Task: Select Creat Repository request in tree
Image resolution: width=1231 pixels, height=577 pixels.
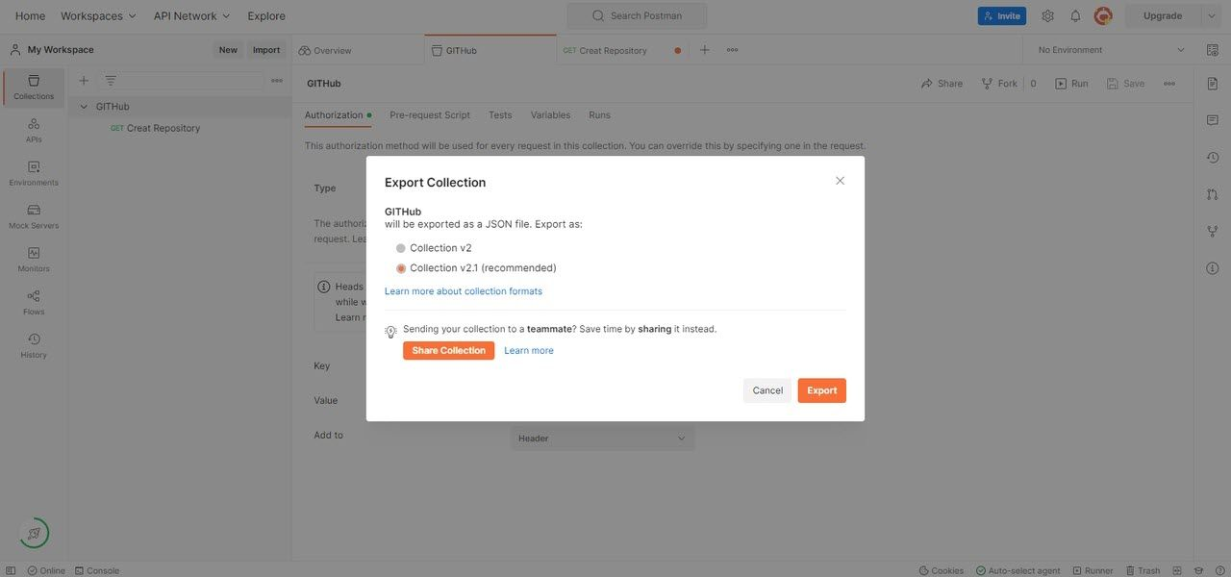Action: pos(163,128)
